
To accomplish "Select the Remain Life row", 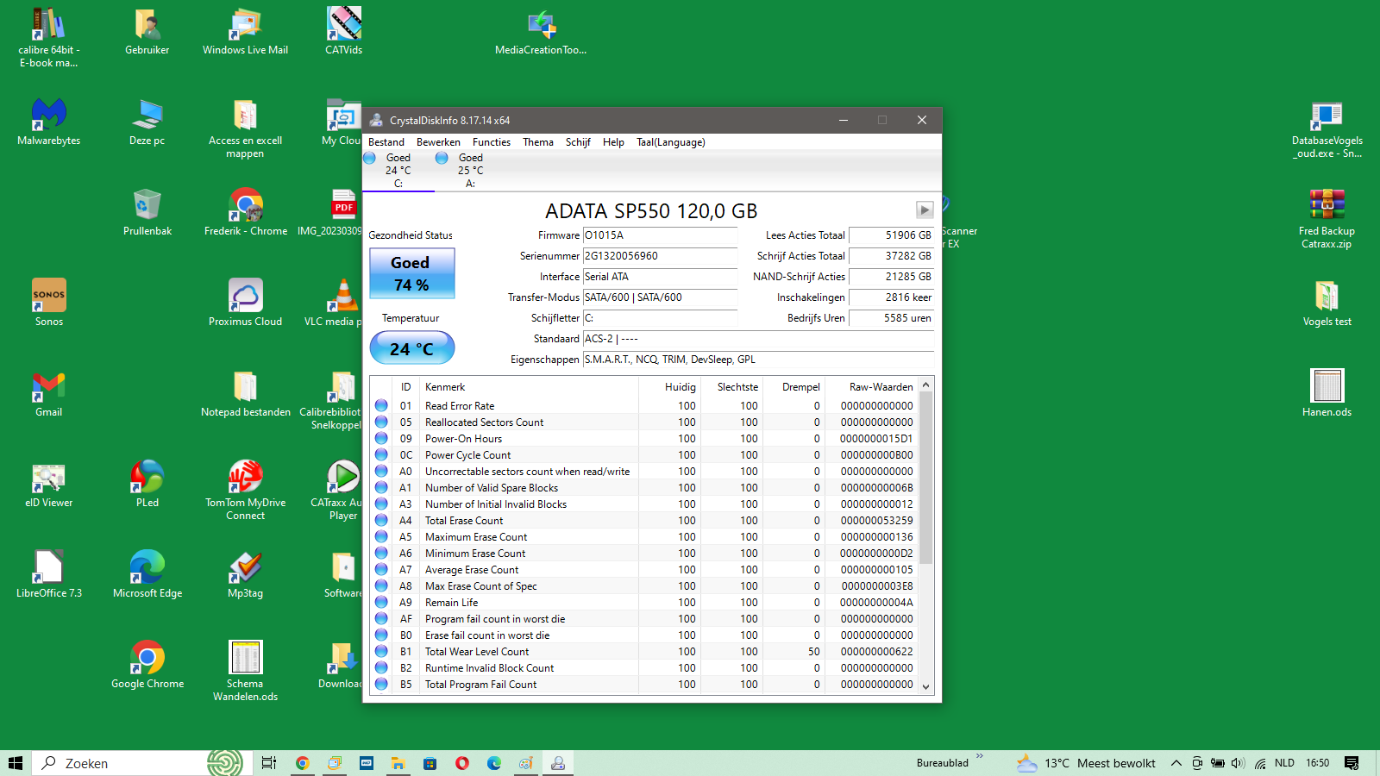I will coord(644,603).
